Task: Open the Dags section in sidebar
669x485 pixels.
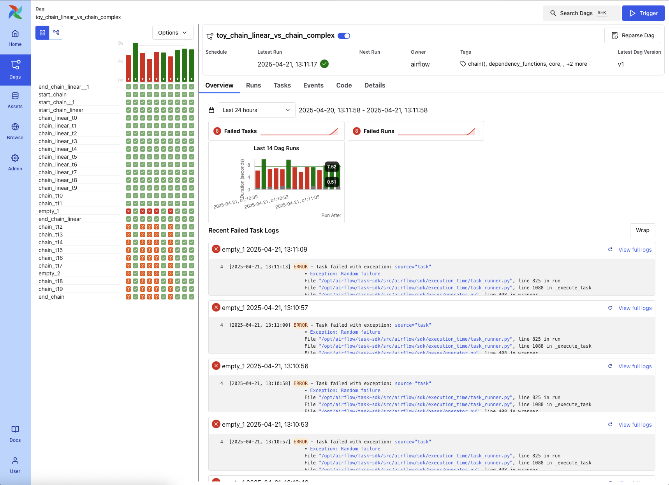Action: (15, 69)
